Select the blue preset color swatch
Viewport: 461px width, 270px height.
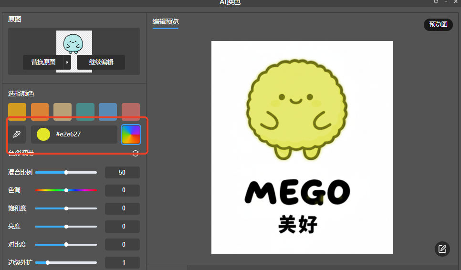(x=108, y=112)
